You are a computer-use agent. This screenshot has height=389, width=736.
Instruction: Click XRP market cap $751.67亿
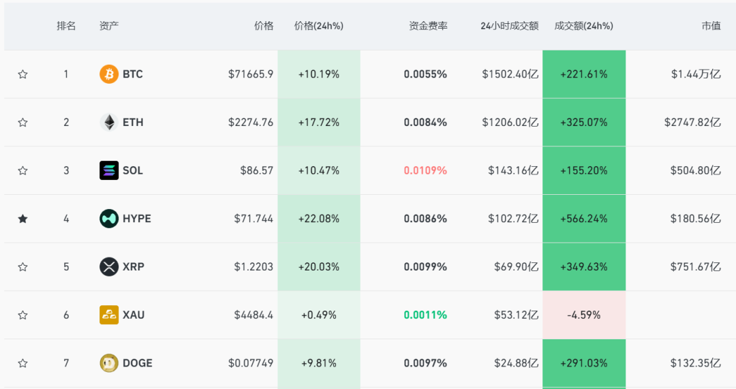click(x=696, y=267)
